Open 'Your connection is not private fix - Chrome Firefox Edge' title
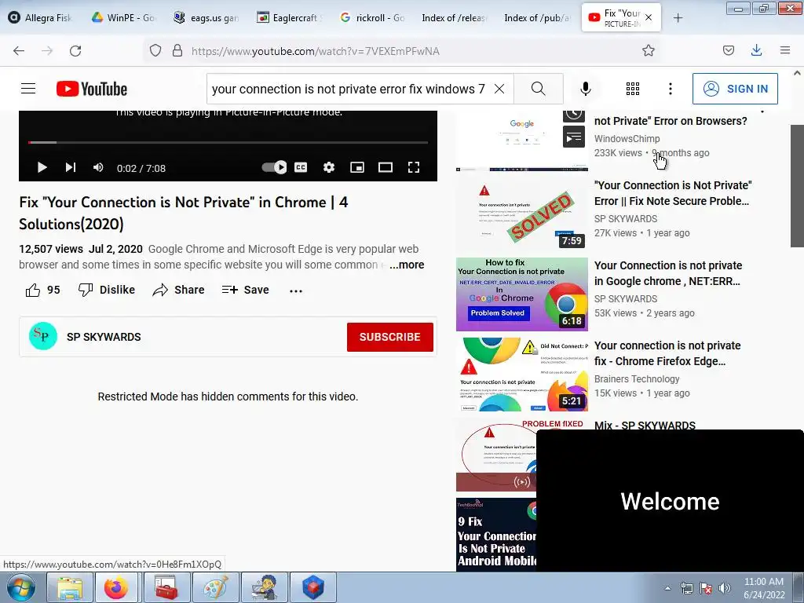Screen dimensions: 804x603 click(x=667, y=353)
